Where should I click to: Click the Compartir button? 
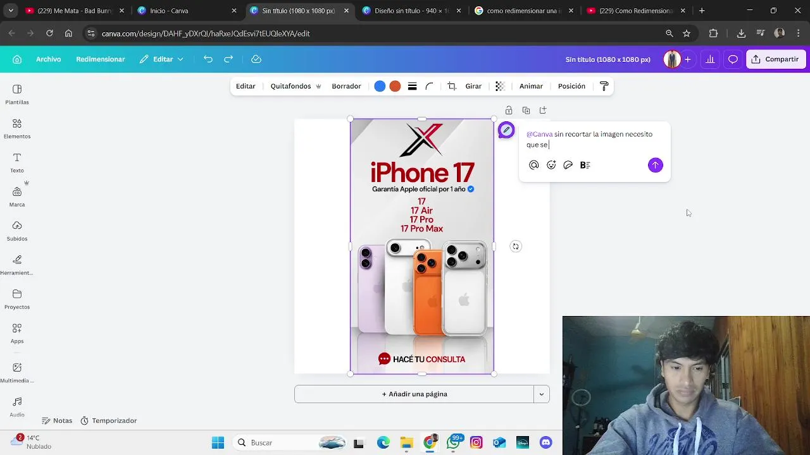click(x=776, y=59)
